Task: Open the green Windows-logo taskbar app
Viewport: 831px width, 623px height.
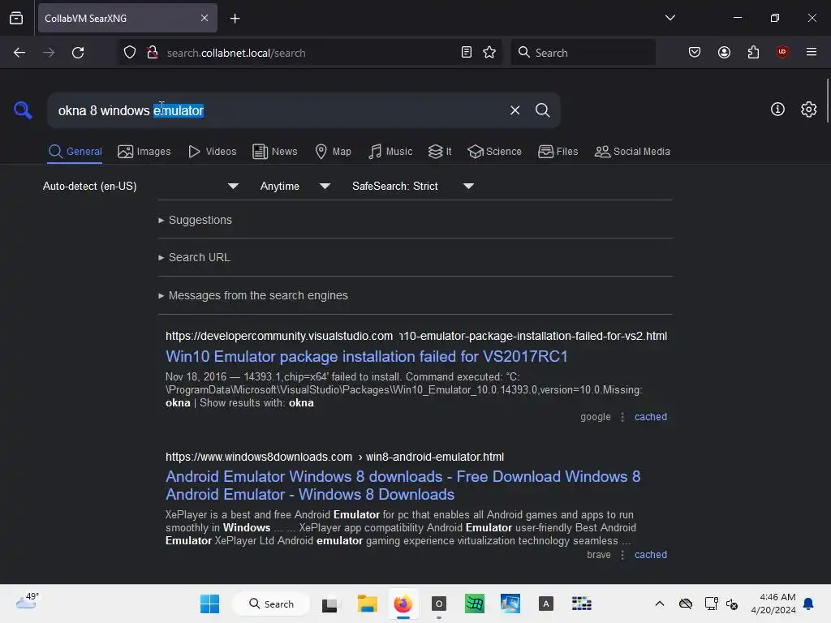Action: [474, 604]
